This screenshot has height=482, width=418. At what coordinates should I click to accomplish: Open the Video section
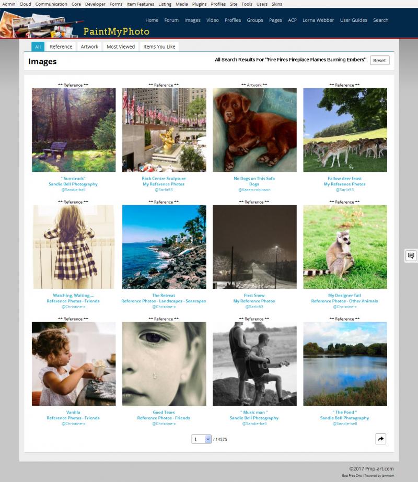click(212, 20)
